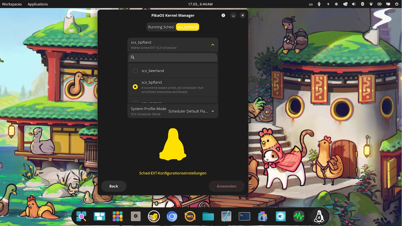402x226 pixels.
Task: Open the software installer box in dock
Action: pyautogui.click(x=263, y=217)
